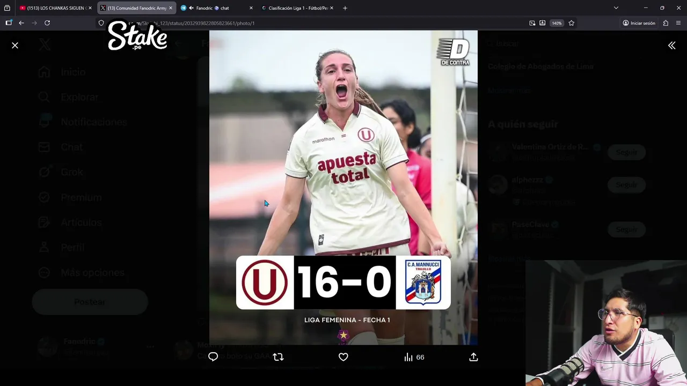Click Iniciar sesión account button
The height and width of the screenshot is (386, 687).
coord(639,23)
